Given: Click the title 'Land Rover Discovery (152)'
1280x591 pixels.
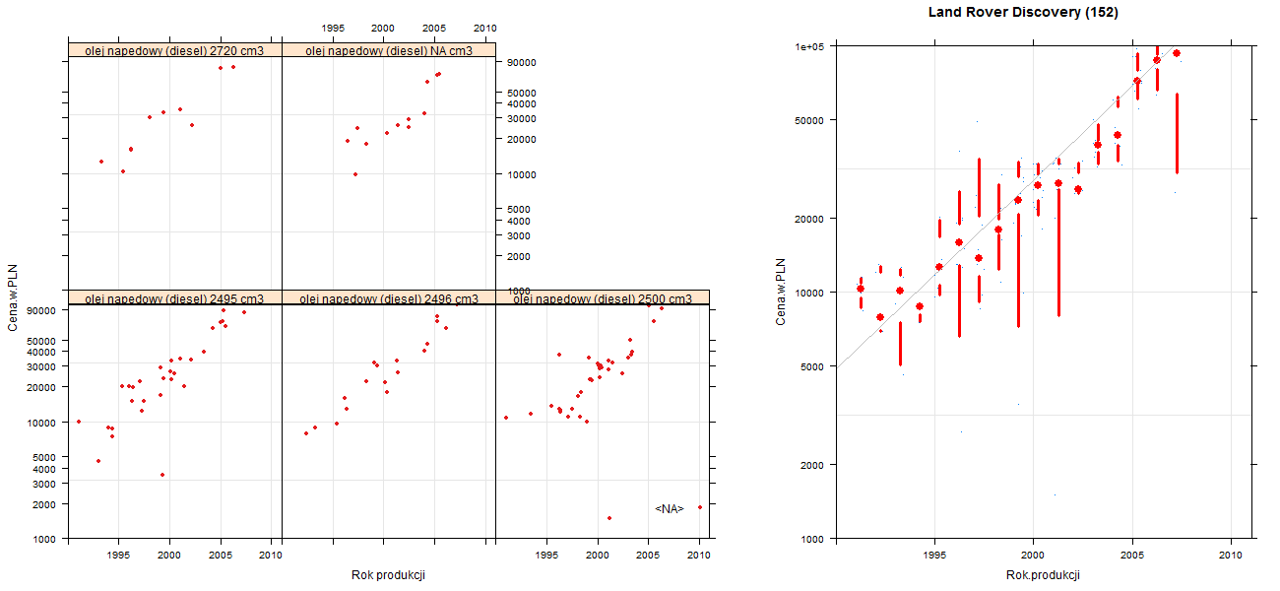Looking at the screenshot, I should tap(1023, 13).
